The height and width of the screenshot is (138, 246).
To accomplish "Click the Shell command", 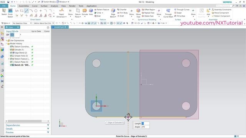I will (x=97, y=16).
